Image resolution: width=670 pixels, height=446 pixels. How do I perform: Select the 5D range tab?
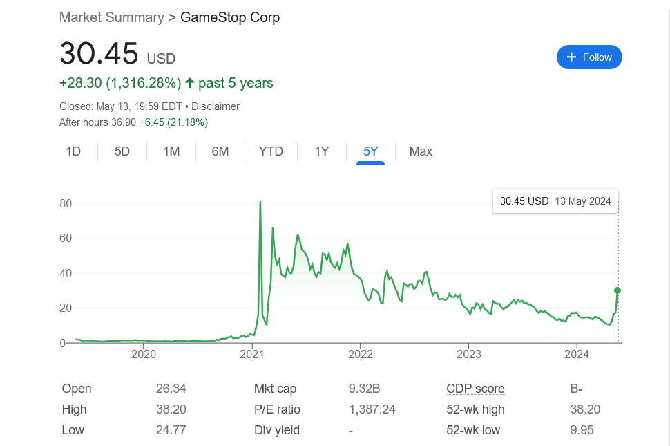tap(122, 151)
